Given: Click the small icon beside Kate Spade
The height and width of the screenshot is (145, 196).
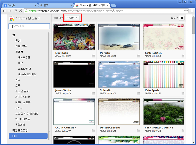Looking at the screenshot, I should 183,93.
